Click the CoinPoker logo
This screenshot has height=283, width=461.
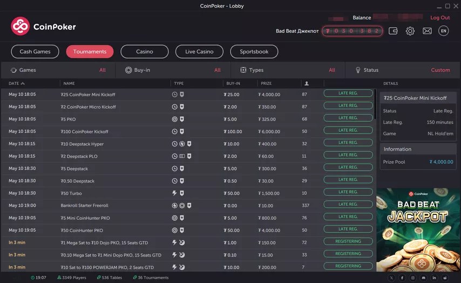click(44, 26)
